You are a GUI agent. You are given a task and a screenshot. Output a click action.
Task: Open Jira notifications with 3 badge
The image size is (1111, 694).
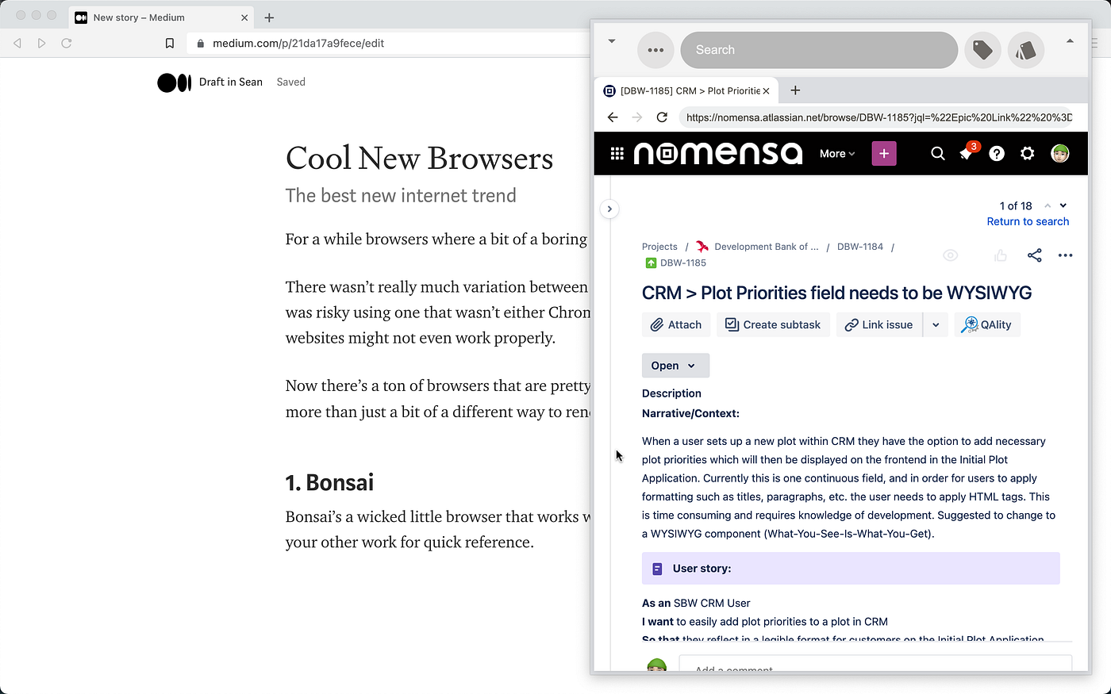(x=967, y=153)
